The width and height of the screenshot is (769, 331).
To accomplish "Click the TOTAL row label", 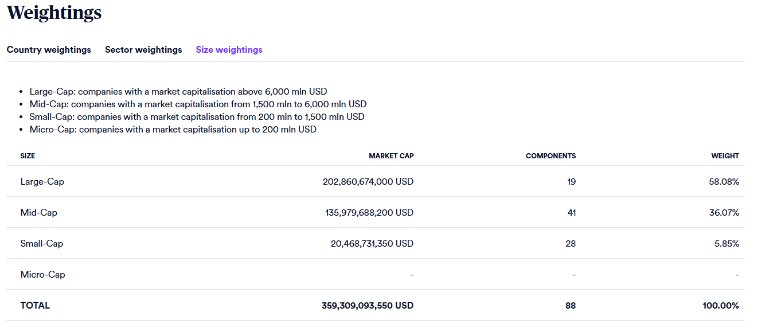I will point(35,306).
